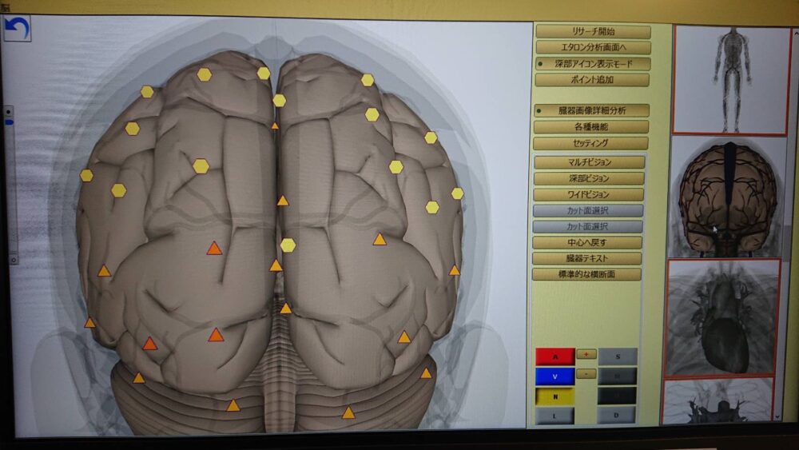The height and width of the screenshot is (450, 799).
Task: Select the full-body nervous system thumbnail
Action: tap(731, 80)
